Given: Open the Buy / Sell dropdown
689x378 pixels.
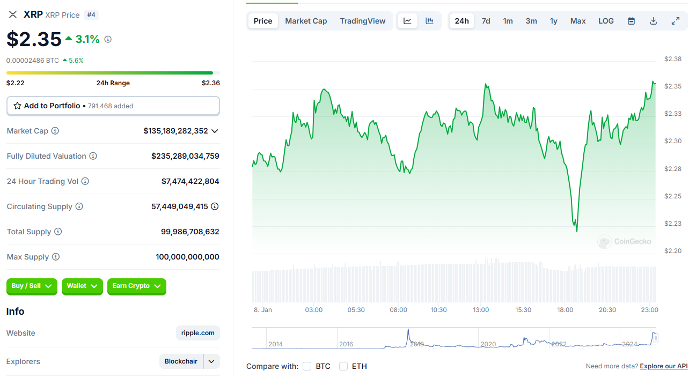Looking at the screenshot, I should (32, 286).
